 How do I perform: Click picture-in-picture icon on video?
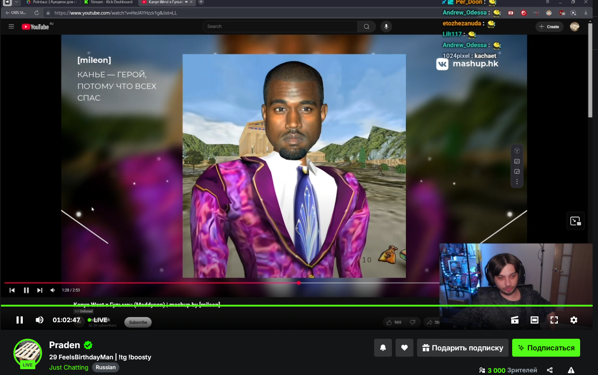[575, 221]
